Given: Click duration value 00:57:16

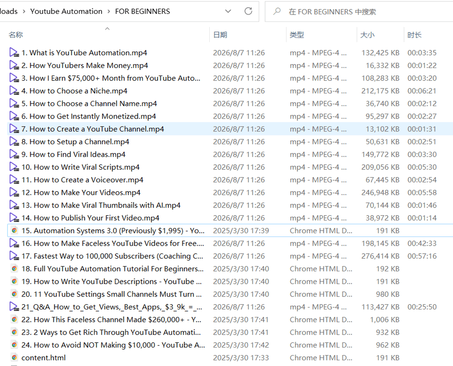Looking at the screenshot, I should pyautogui.click(x=422, y=256).
